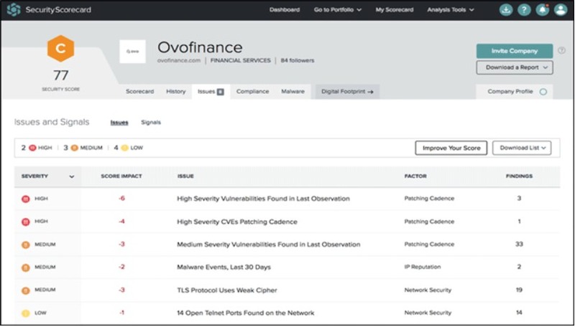Click the IP Reputation factor cell
Screen dimensions: 575x327
pos(422,267)
